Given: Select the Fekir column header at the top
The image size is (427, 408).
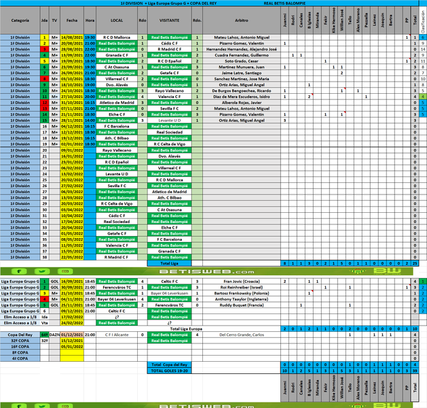Looking at the screenshot, I should tap(325, 20).
